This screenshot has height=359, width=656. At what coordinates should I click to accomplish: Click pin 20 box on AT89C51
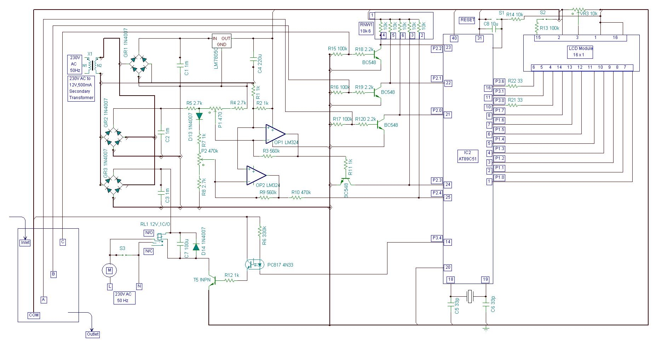point(448,268)
